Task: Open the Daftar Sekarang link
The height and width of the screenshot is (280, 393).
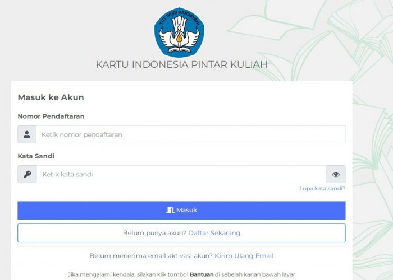Action: tap(214, 233)
